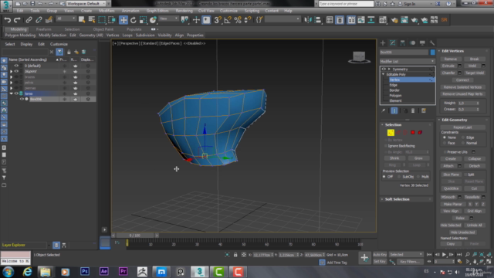Open the Display command panel tab
This screenshot has height=278, width=494.
[422, 43]
